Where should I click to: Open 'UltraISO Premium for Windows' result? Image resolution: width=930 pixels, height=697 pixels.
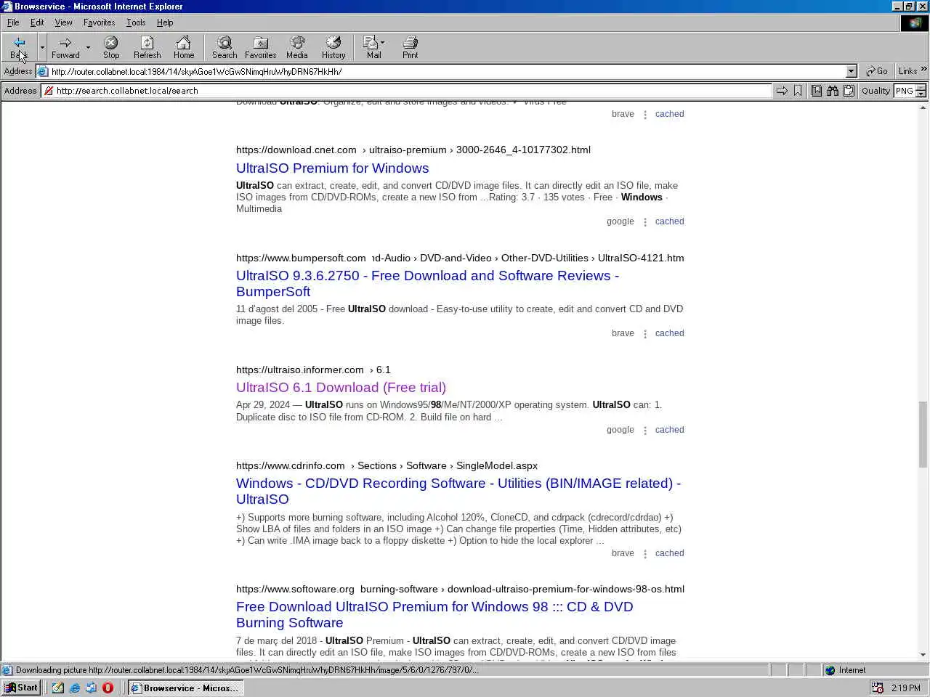(x=332, y=168)
